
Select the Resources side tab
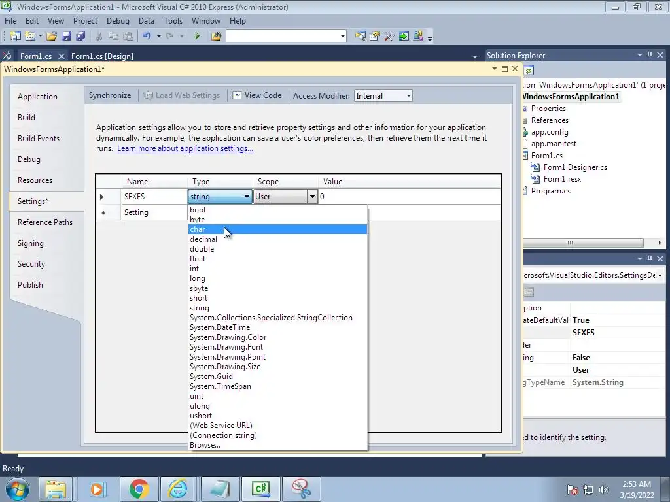(35, 180)
